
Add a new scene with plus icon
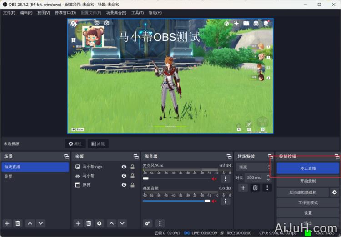pos(7,223)
